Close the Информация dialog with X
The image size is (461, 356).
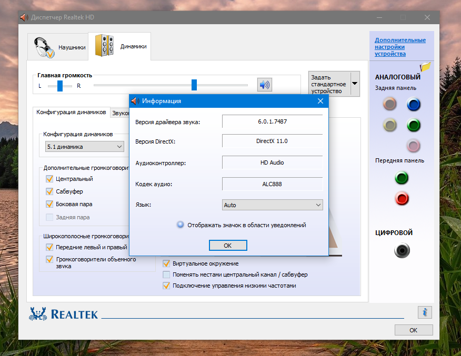[320, 101]
